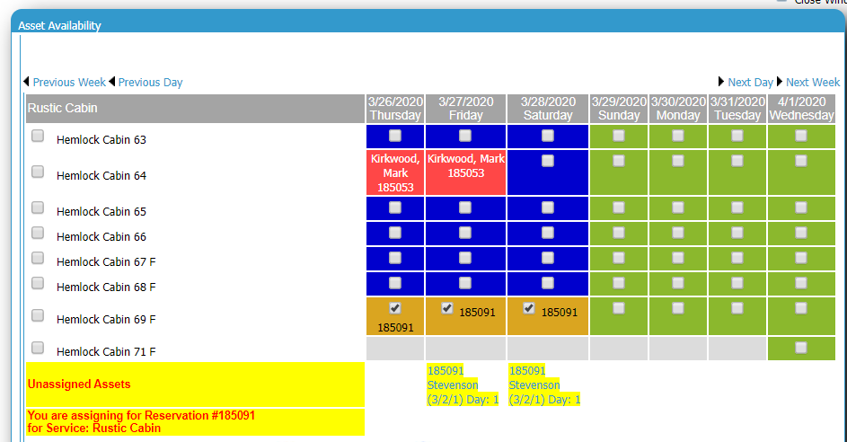The height and width of the screenshot is (442, 847).
Task: Click the 3/28/2020 Saturday column header
Action: tap(548, 109)
